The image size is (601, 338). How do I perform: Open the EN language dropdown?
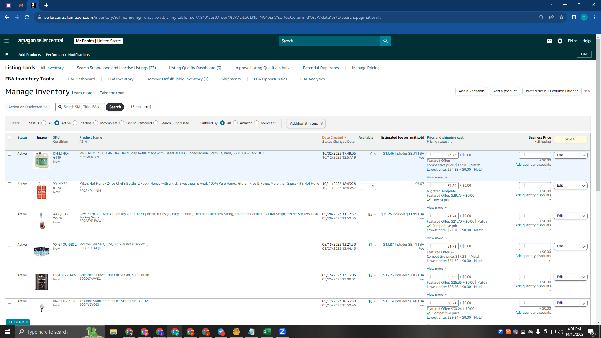(572, 41)
